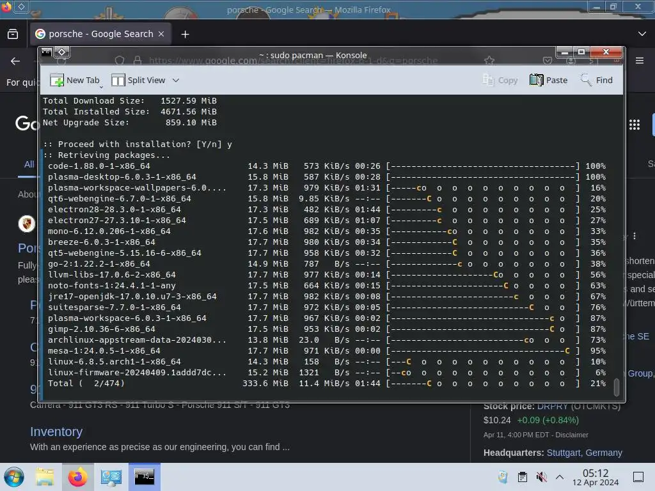
Task: Select the porsche - Google Search tab
Action: click(100, 34)
